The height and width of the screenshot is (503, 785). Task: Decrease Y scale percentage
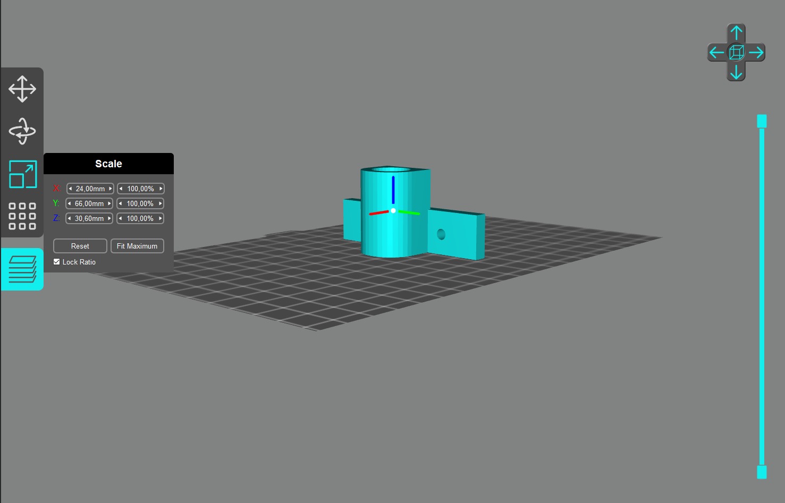tap(120, 203)
